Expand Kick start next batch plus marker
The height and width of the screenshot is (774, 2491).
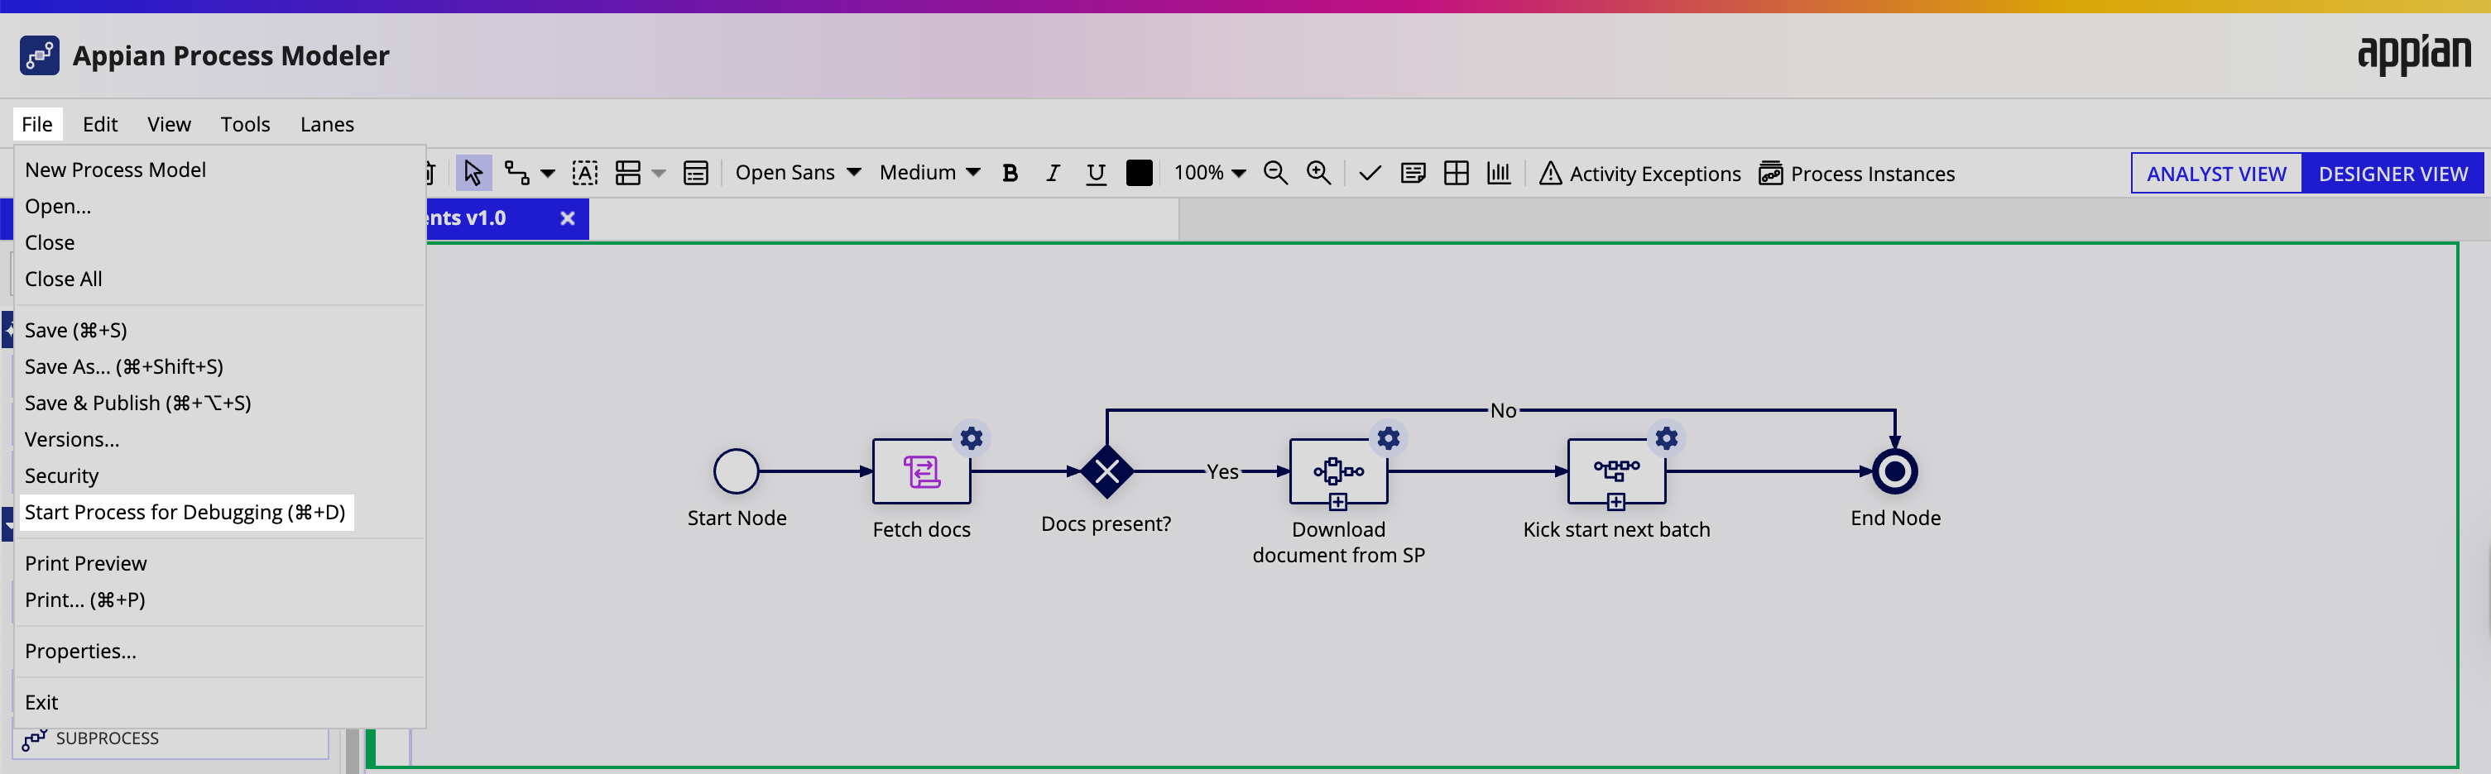point(1616,501)
